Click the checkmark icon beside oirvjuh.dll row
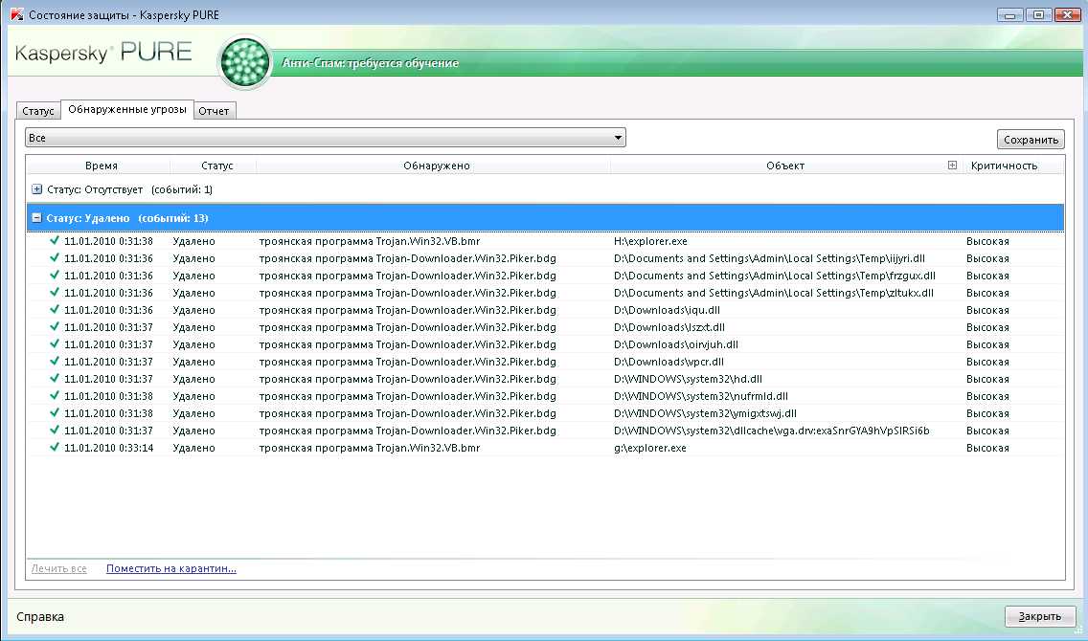The image size is (1088, 641). point(55,343)
